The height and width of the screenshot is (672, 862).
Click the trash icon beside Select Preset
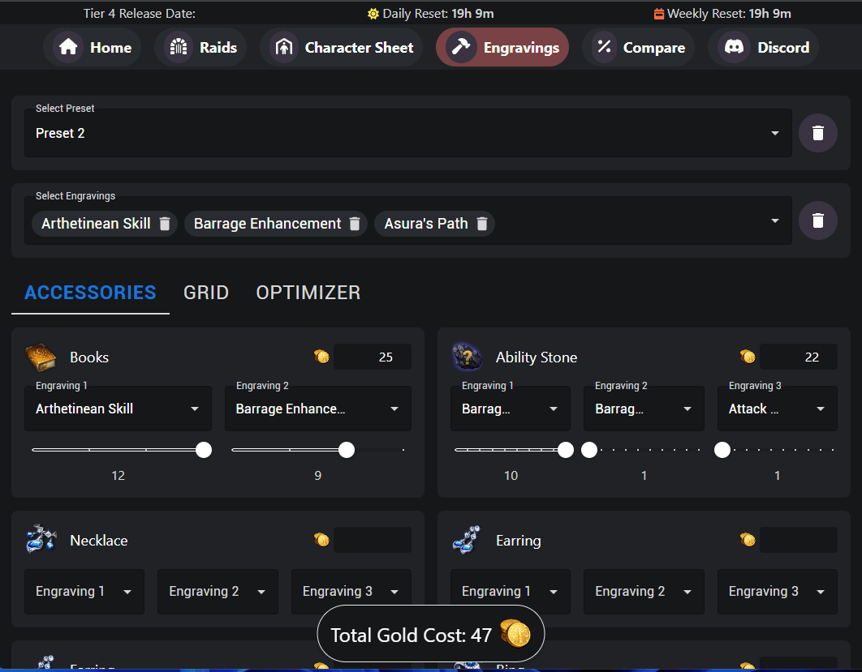[817, 133]
